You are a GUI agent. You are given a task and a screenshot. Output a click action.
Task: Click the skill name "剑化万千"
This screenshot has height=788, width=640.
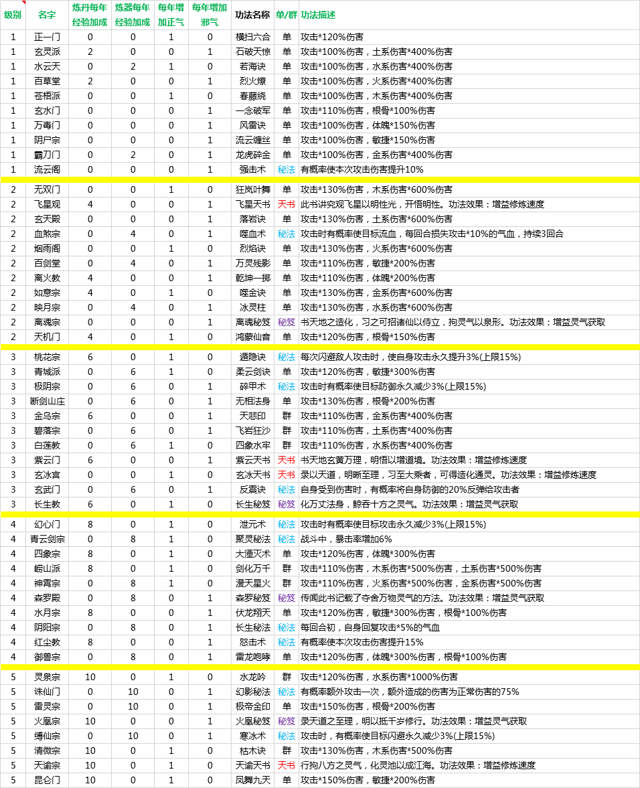252,568
